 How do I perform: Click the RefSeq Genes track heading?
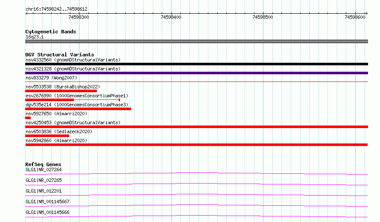pos(43,164)
